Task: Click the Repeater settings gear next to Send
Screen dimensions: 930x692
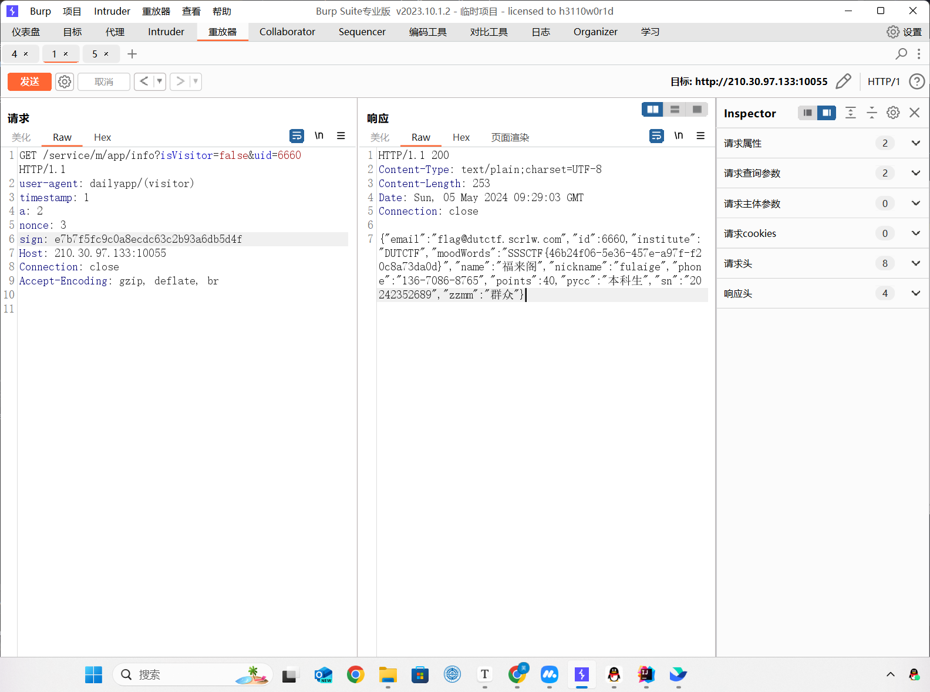Action: click(65, 82)
